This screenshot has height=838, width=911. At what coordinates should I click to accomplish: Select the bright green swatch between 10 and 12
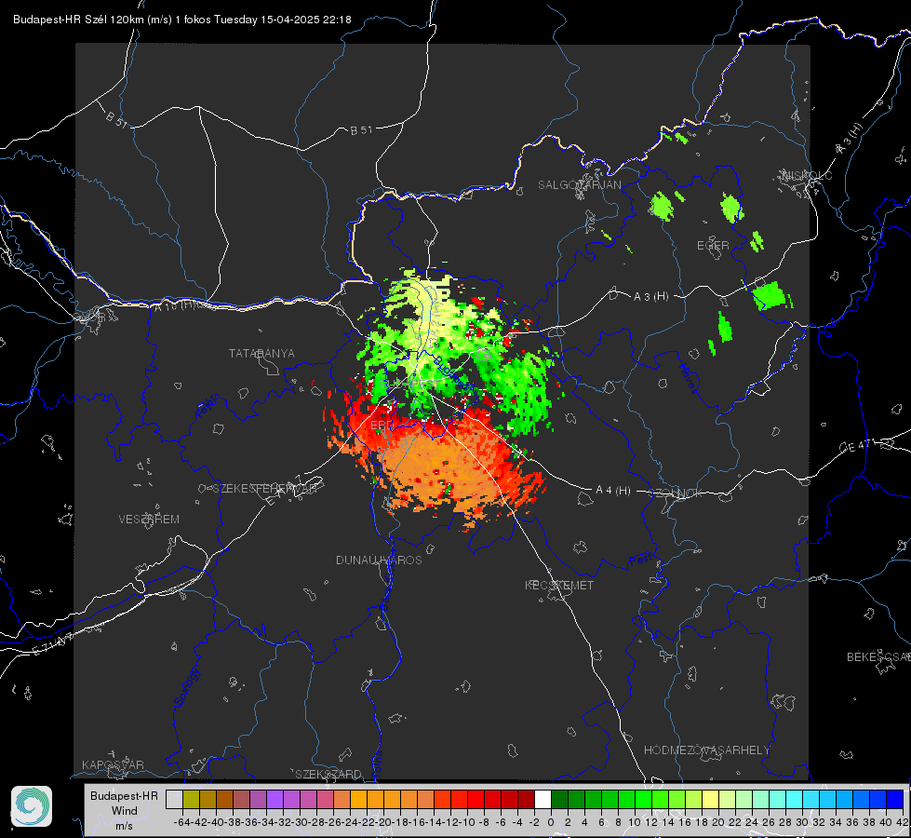click(x=643, y=799)
